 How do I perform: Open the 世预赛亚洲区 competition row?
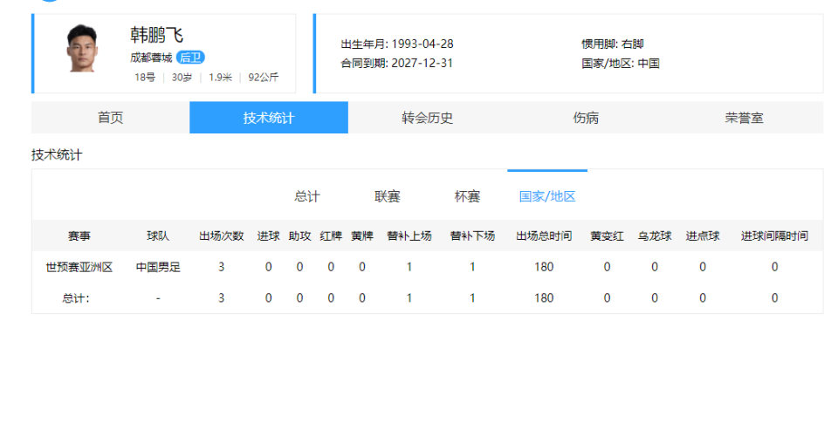(x=79, y=267)
